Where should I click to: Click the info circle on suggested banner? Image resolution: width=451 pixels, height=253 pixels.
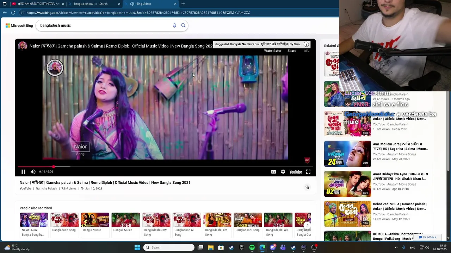click(306, 44)
